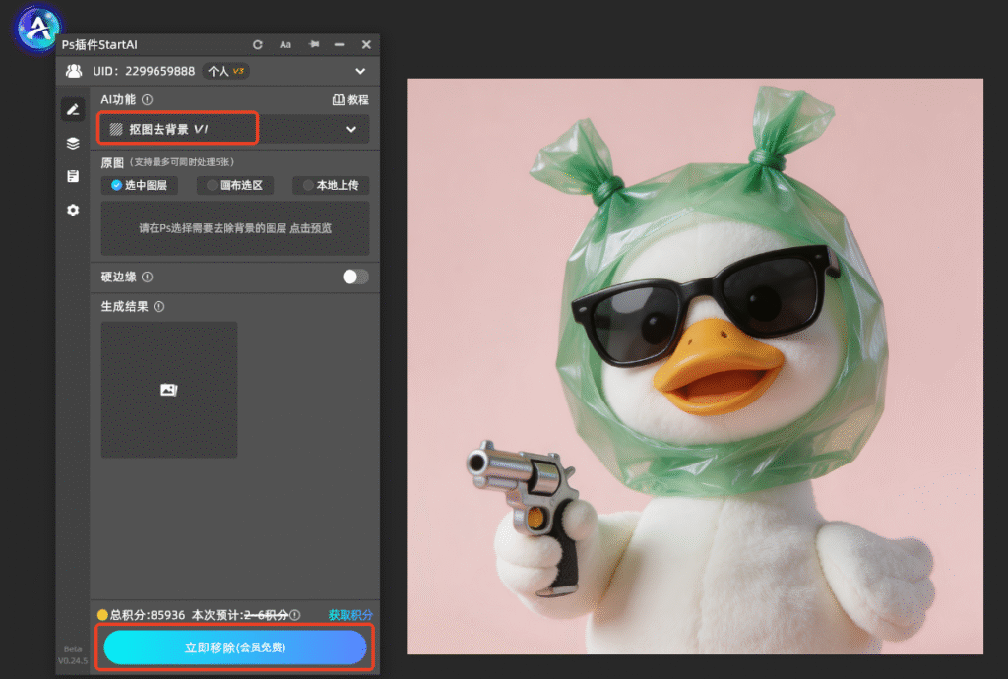Viewport: 1008px width, 679px height.
Task: Select the 画布选区 radio option
Action: (235, 185)
